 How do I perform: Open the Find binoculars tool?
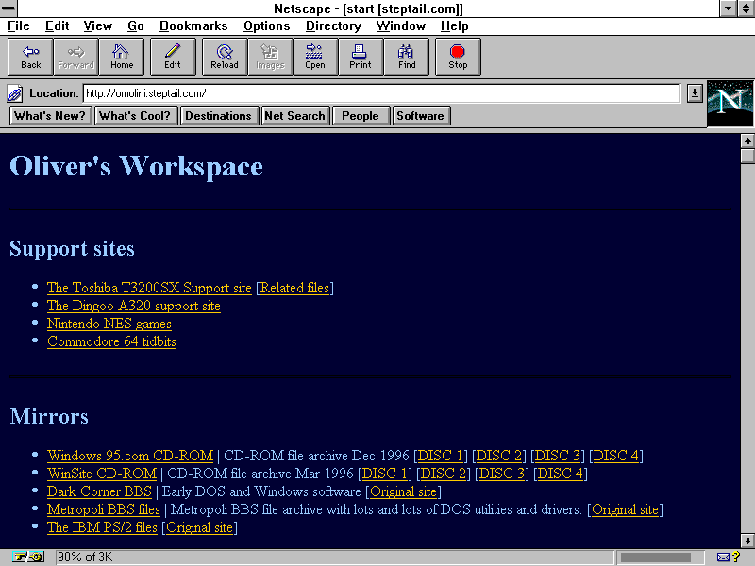(407, 57)
